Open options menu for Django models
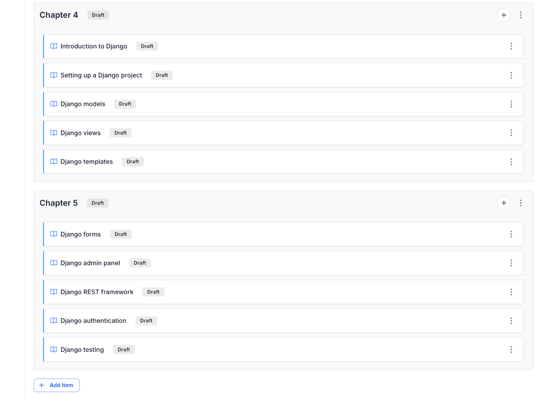 point(511,104)
